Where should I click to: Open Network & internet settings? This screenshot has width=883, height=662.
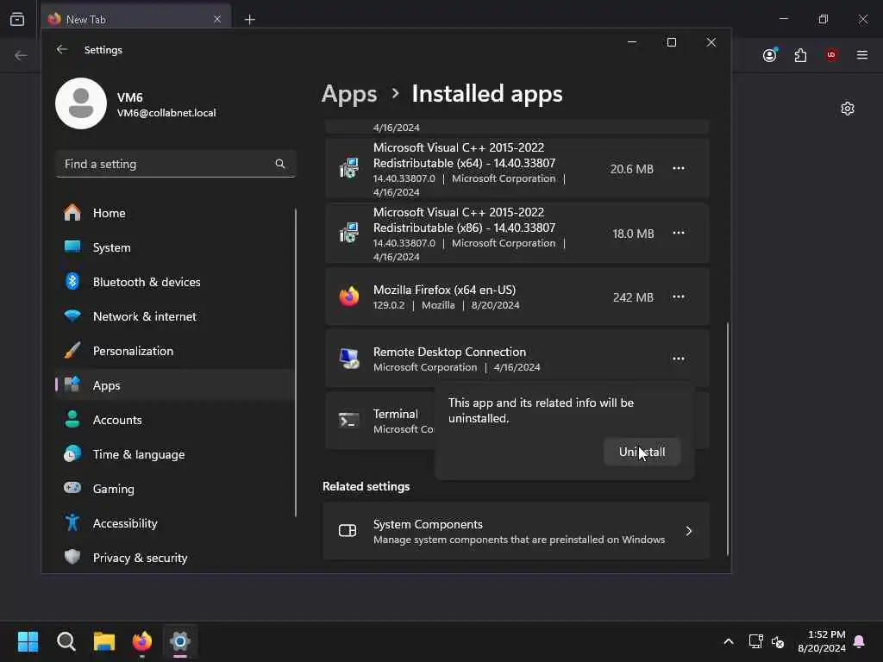(x=174, y=316)
